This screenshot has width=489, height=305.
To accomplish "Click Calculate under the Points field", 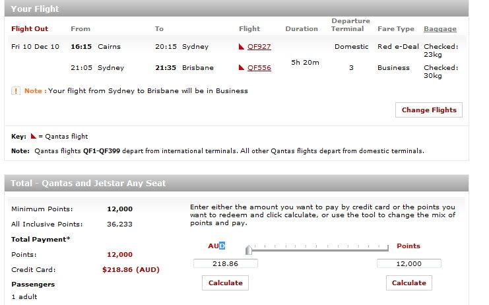I will point(409,283).
